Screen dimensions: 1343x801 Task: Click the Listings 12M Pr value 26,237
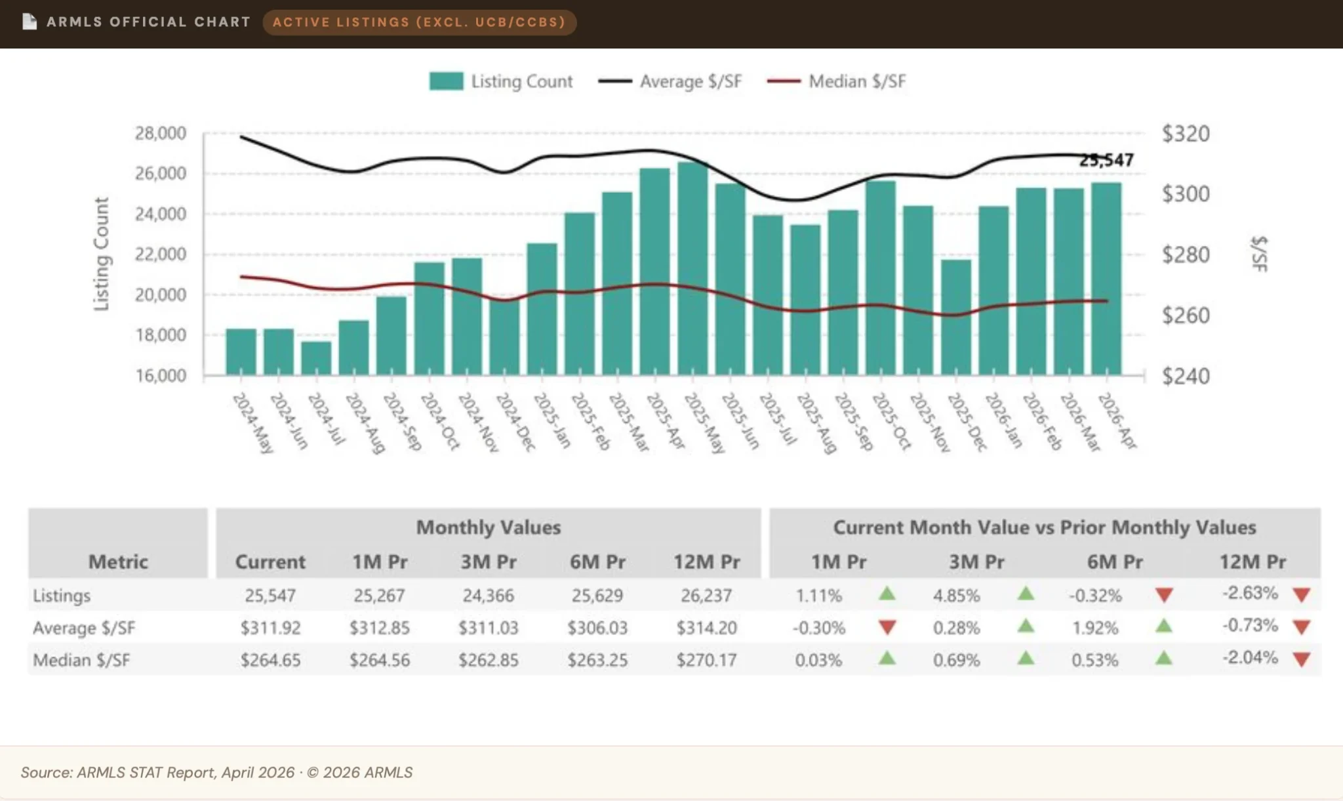point(706,596)
